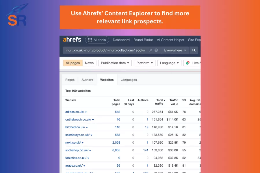
Task: Expand the argos.co.uk/ dropdown arrow
Action: pos(84,166)
